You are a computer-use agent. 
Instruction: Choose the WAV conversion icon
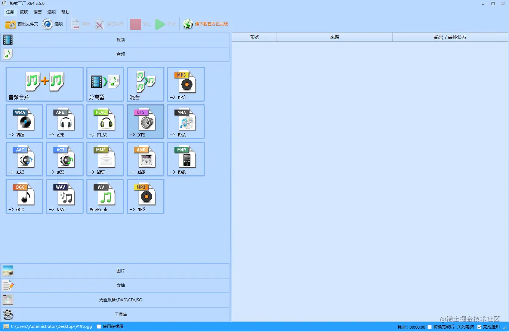coord(65,196)
